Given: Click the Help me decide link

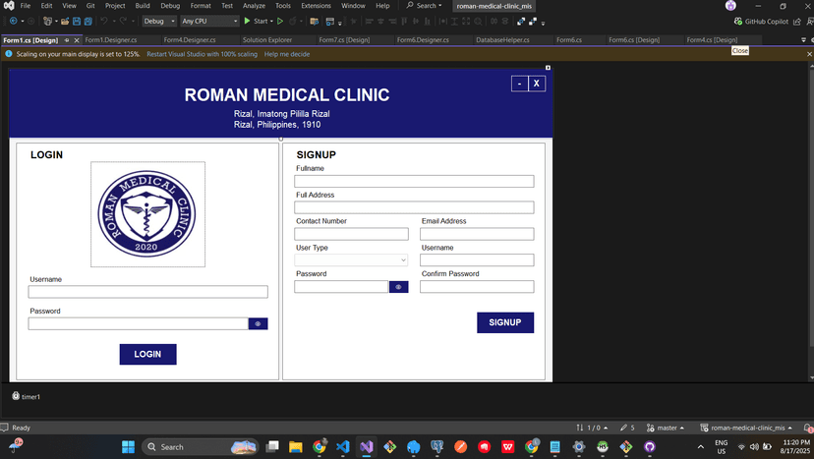Looking at the screenshot, I should click(286, 54).
